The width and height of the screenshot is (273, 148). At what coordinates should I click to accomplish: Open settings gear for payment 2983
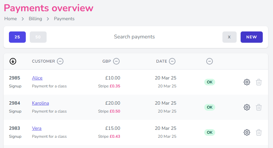pyautogui.click(x=247, y=132)
